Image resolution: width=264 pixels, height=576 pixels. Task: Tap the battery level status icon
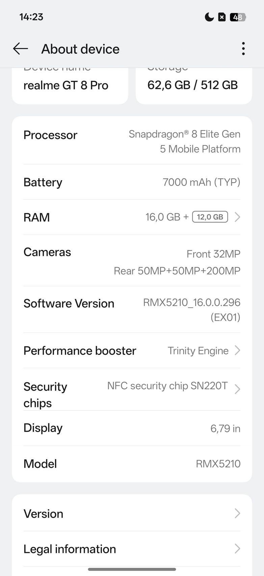pyautogui.click(x=238, y=17)
